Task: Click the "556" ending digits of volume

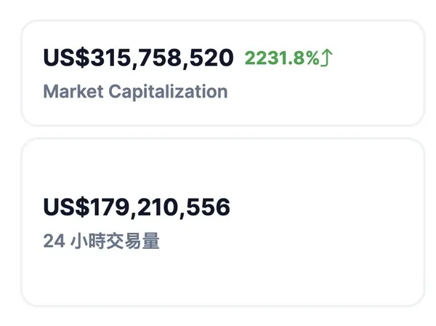Action: (209, 207)
